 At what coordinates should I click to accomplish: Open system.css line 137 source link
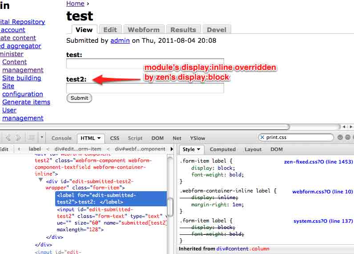point(323,221)
